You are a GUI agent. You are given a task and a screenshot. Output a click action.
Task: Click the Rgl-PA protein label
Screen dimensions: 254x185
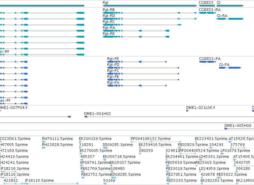point(113,83)
